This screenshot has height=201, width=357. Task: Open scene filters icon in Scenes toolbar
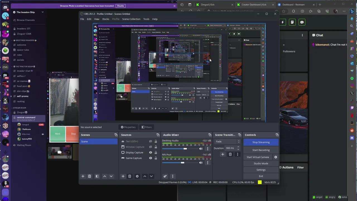[97, 176]
